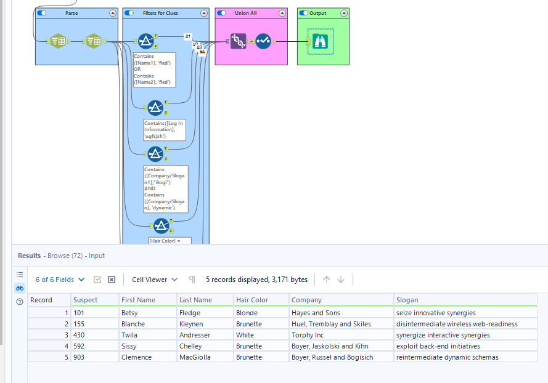
Task: Open the 6 of 6 Fields dropdown
Action: tap(60, 280)
